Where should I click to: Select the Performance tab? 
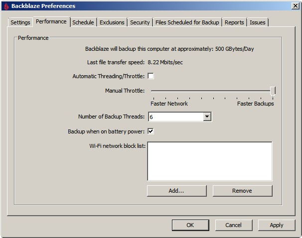click(51, 21)
